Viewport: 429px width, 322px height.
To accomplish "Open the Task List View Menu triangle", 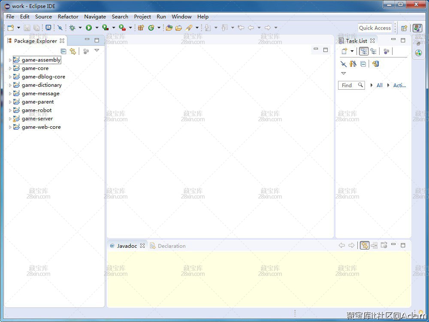I will point(344,73).
